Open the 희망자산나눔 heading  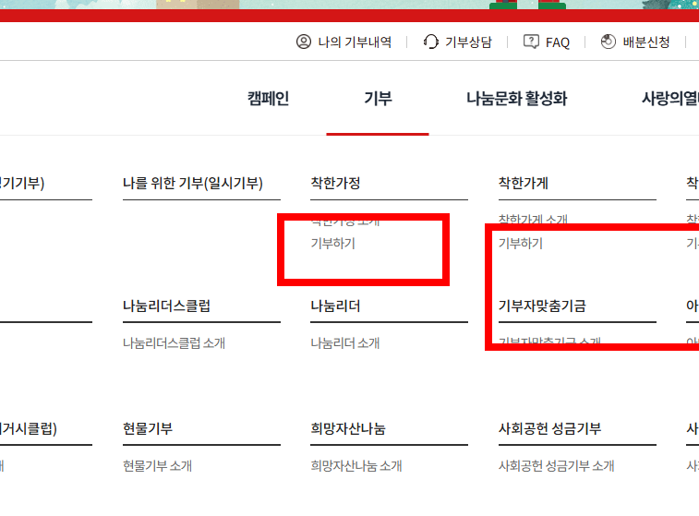[x=348, y=428]
